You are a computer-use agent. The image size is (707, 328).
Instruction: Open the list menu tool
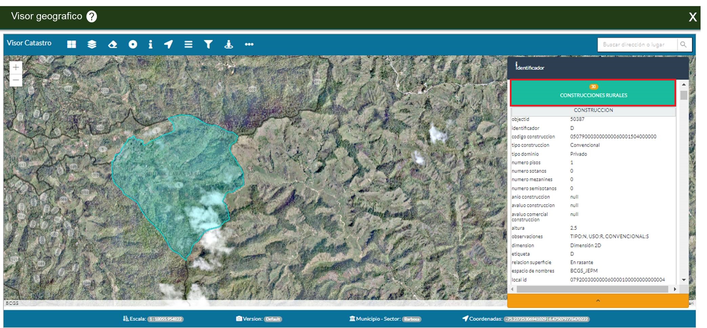[188, 44]
